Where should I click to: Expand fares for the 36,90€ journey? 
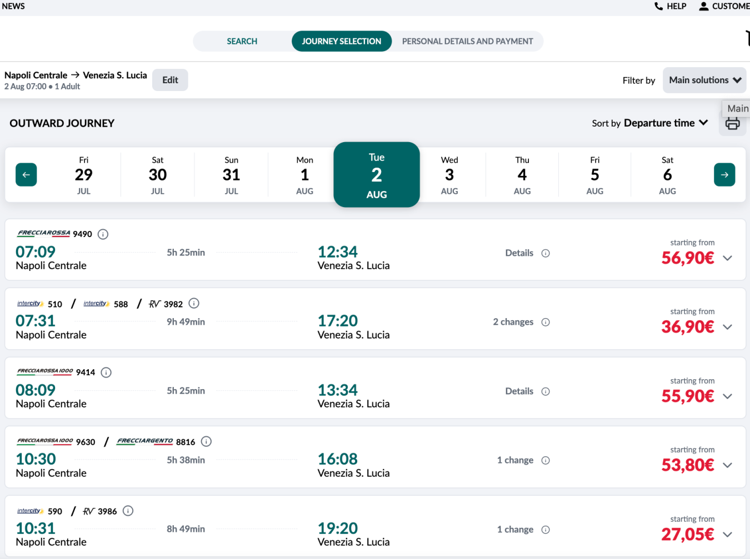point(727,327)
